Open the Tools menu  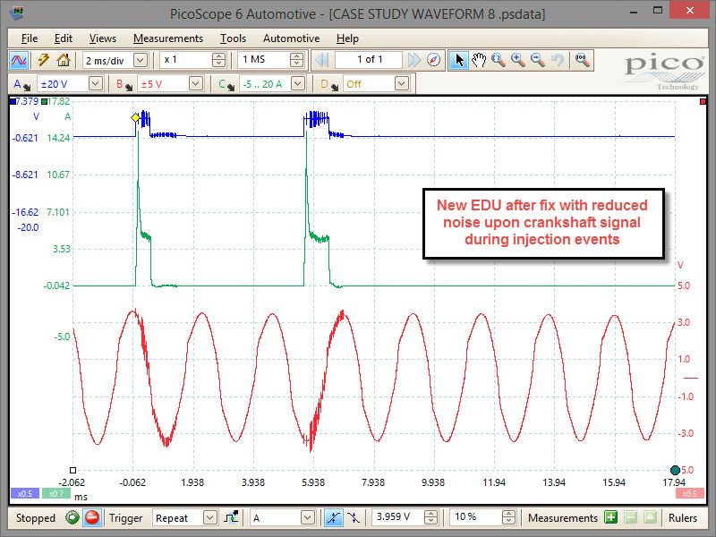(233, 38)
